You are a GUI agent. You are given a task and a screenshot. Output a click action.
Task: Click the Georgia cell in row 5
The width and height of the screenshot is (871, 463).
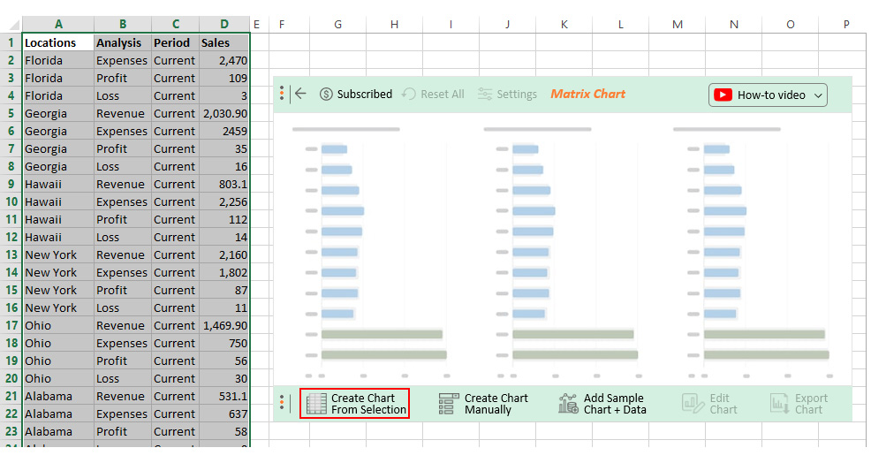[x=58, y=113]
